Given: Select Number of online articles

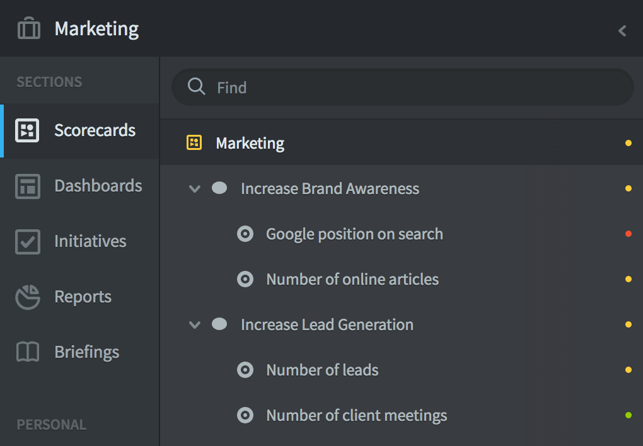Looking at the screenshot, I should (352, 280).
